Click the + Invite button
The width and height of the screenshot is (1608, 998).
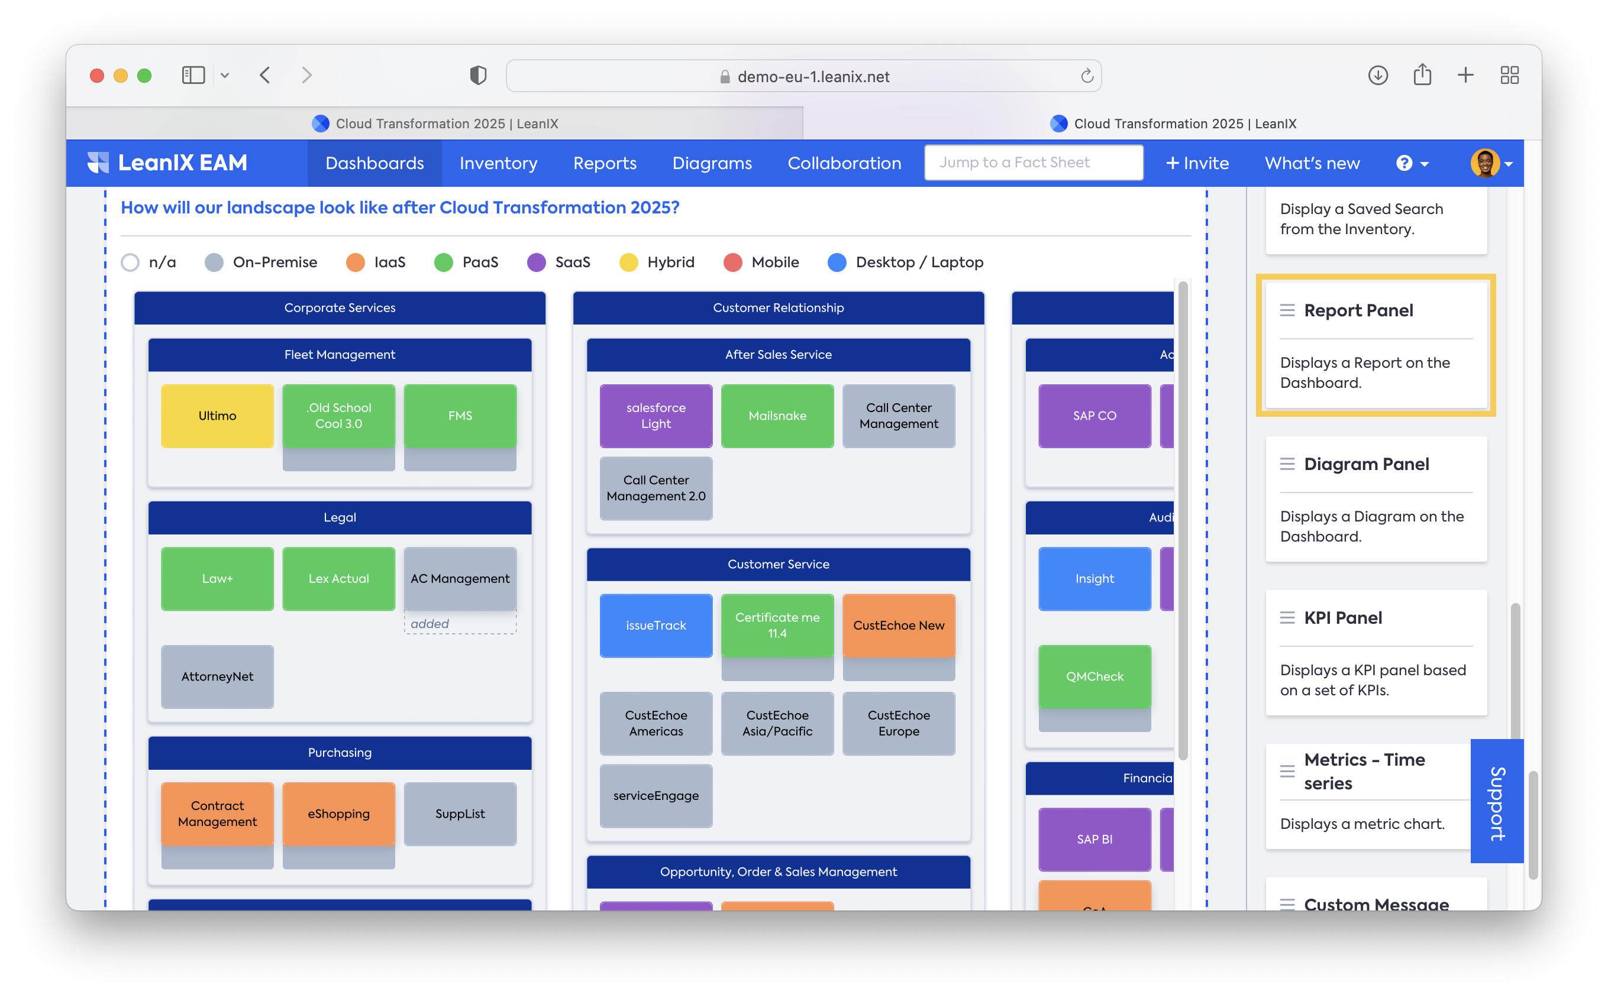tap(1197, 163)
